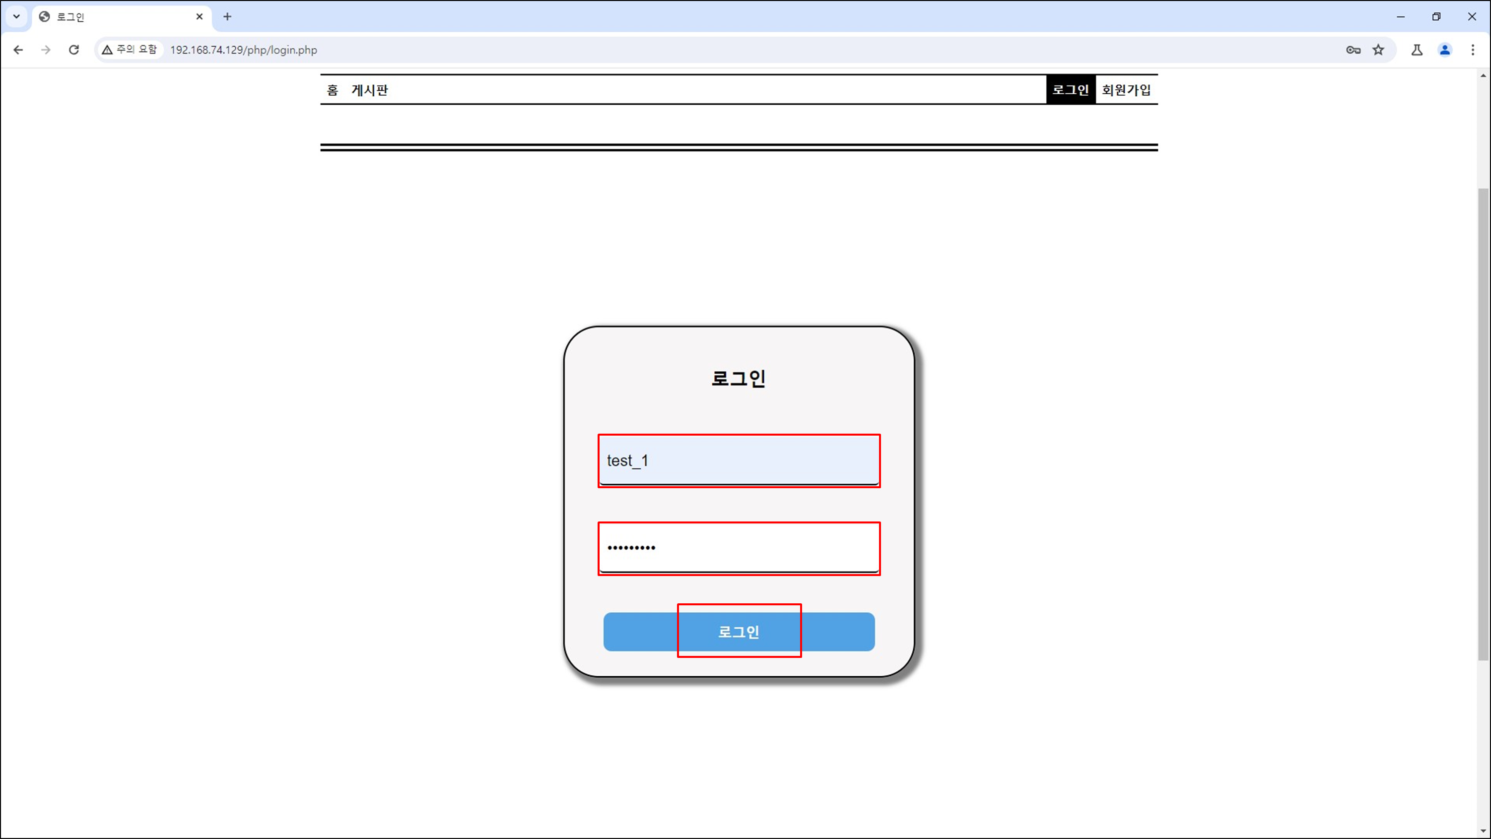Open the Chrome profile avatar
1491x839 pixels.
[1445, 50]
